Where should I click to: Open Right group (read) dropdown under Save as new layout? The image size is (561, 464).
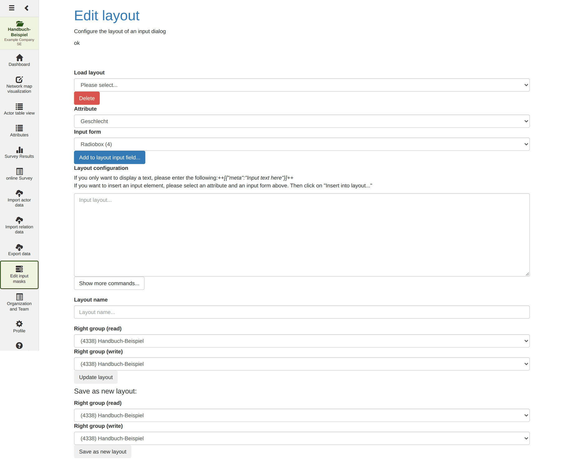click(x=302, y=415)
